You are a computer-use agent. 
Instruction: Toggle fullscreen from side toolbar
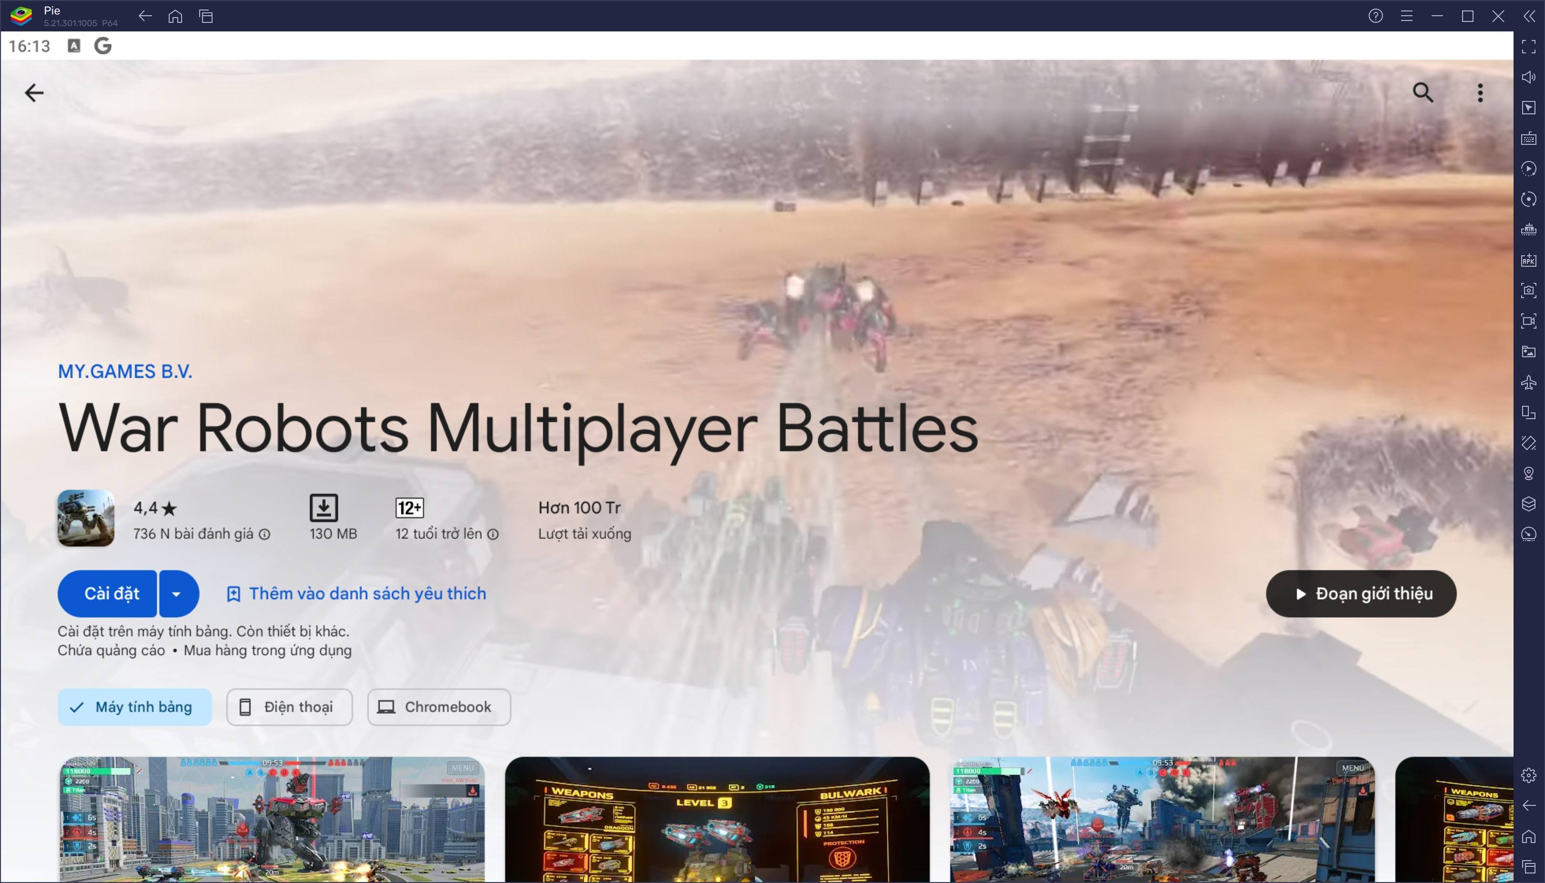coord(1529,47)
